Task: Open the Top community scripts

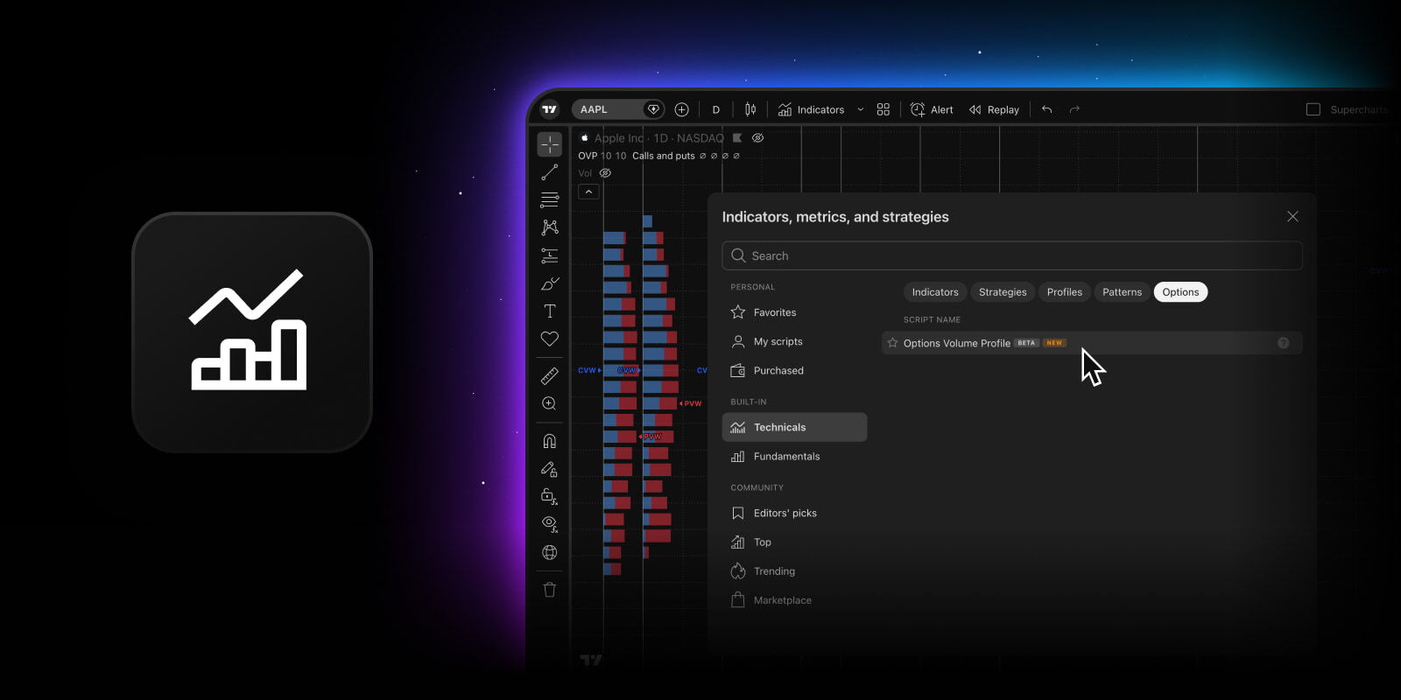Action: tap(794, 542)
